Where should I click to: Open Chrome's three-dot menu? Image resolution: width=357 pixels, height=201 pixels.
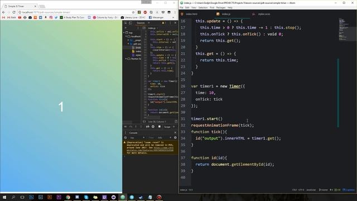tap(175, 12)
